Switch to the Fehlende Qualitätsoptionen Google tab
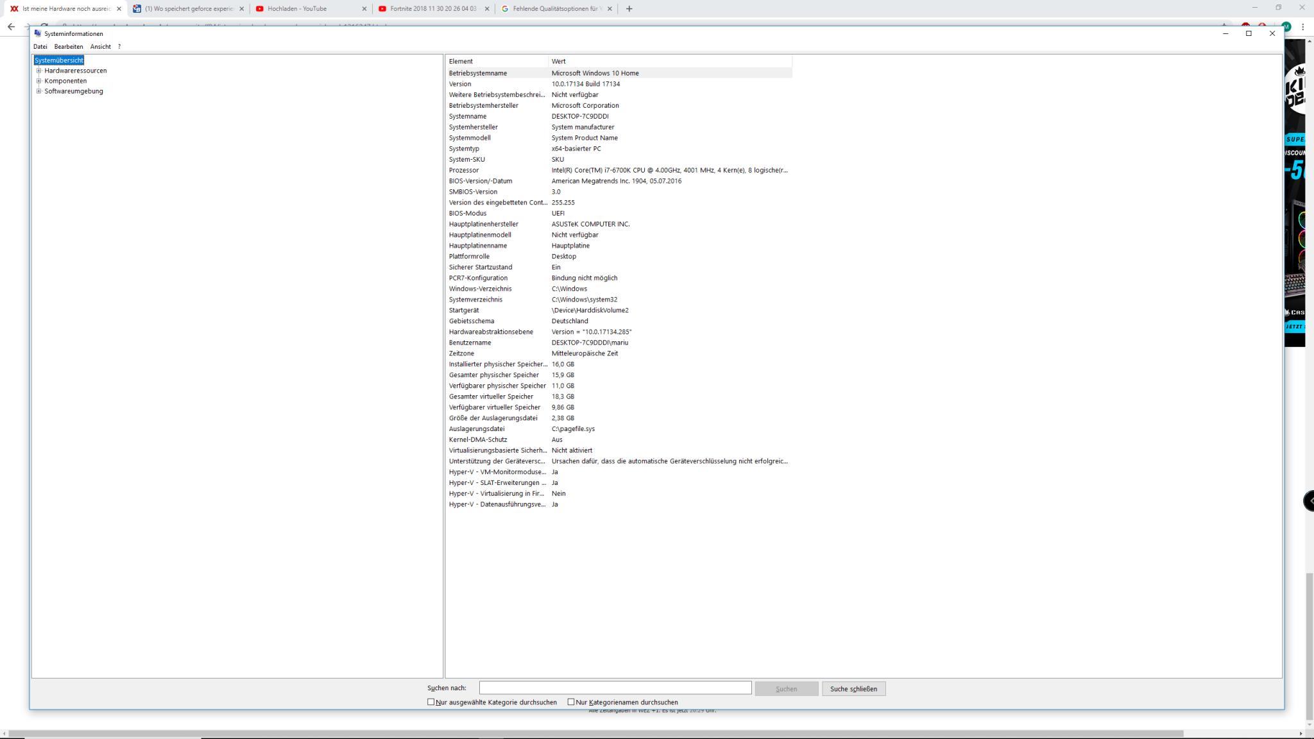 click(555, 9)
